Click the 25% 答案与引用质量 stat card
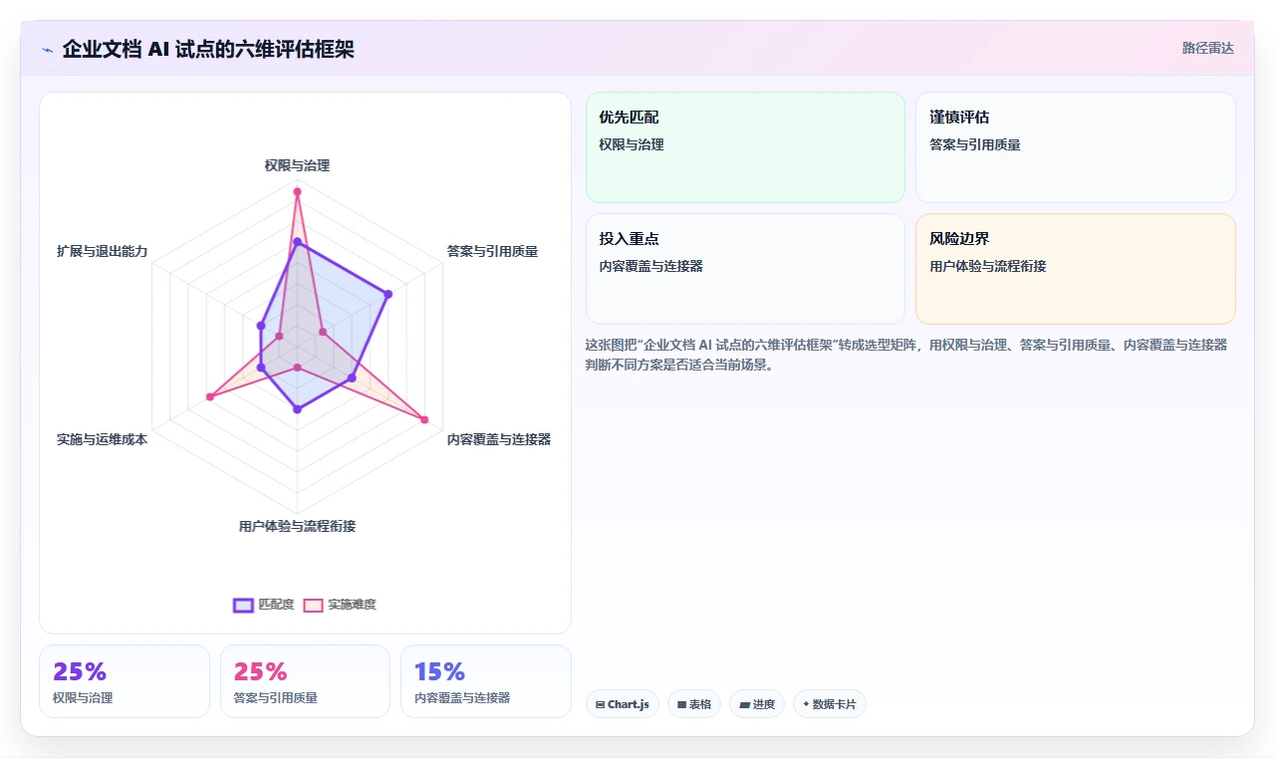Screen dimensions: 1275x758 pyautogui.click(x=305, y=681)
